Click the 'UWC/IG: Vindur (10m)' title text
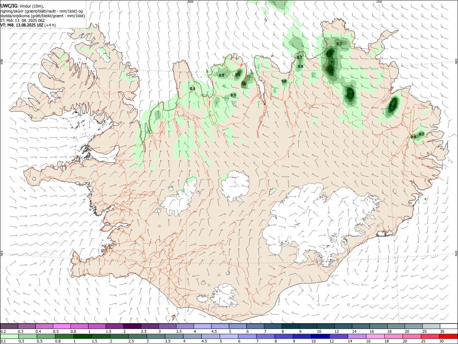Viewport: 458px width, 344px height. (x=22, y=6)
